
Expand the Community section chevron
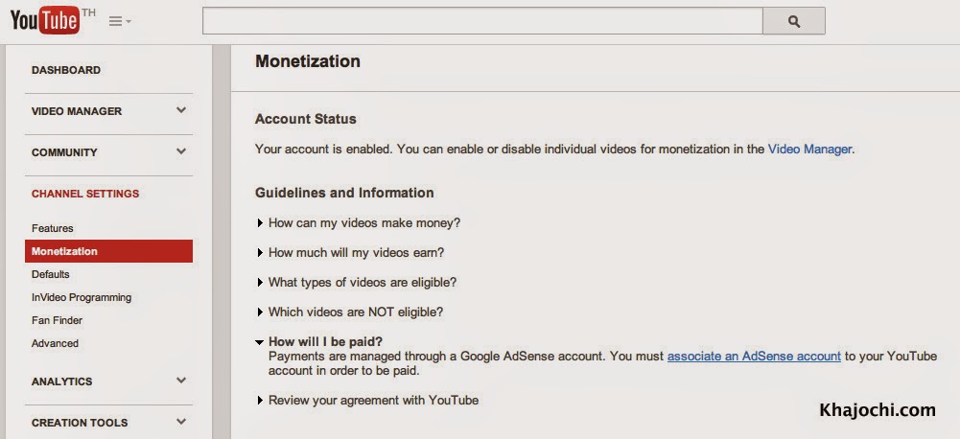tap(181, 151)
